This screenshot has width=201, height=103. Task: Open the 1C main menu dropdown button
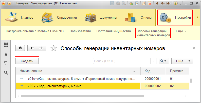9,4
